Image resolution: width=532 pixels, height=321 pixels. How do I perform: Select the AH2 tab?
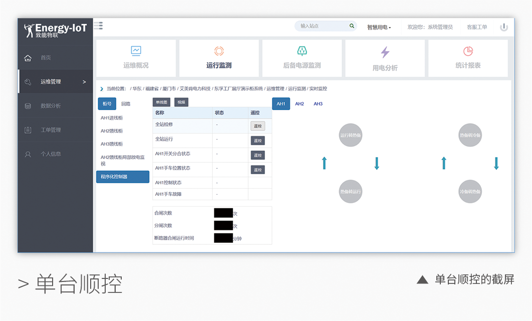300,104
